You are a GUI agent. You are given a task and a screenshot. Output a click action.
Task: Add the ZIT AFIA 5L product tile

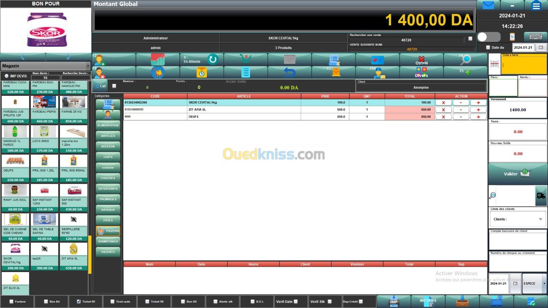pyautogui.click(x=74, y=257)
